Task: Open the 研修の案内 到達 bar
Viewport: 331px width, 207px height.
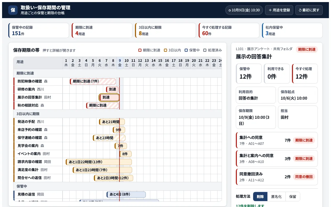Action: tap(112, 90)
